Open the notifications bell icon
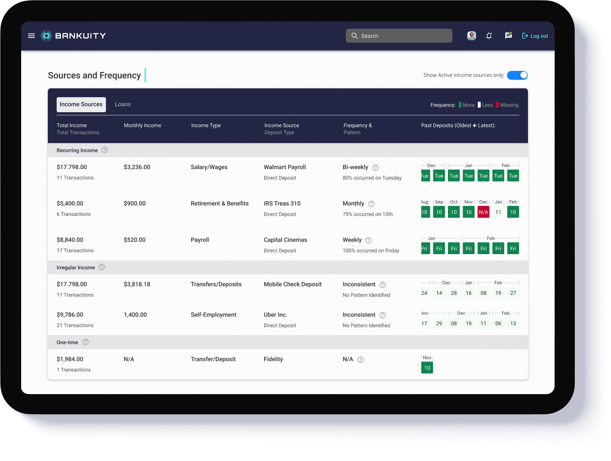This screenshot has width=611, height=461. coord(489,35)
